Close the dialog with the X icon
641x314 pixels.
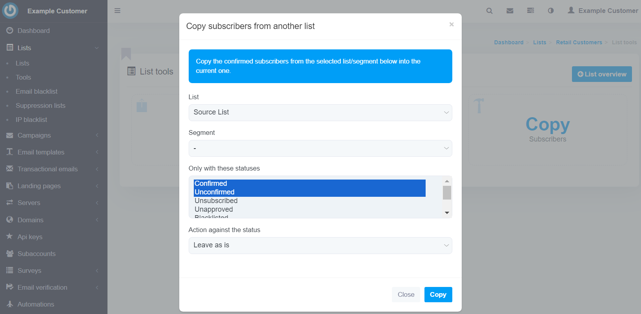tap(452, 24)
